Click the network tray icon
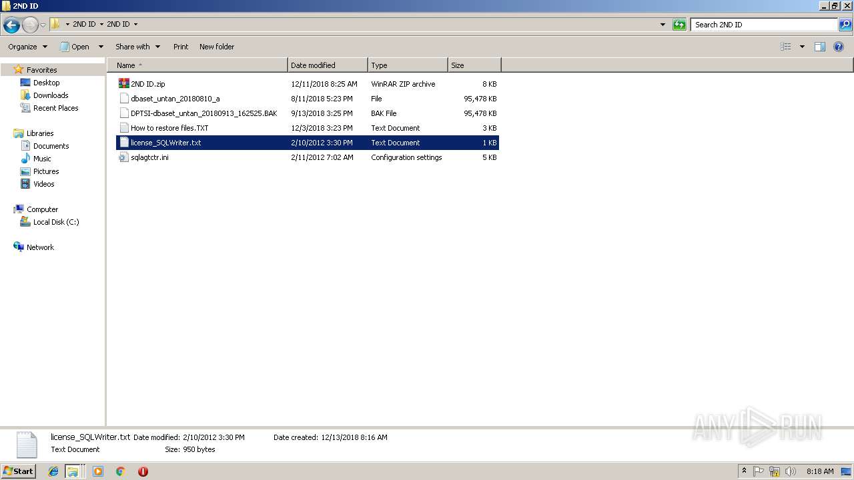854x480 pixels. [x=775, y=471]
